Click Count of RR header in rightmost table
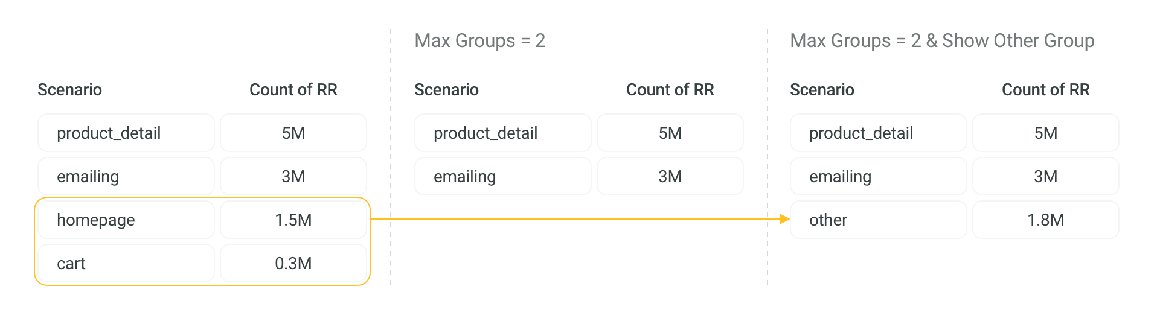Viewport: 1157px width, 321px height. [x=1046, y=90]
